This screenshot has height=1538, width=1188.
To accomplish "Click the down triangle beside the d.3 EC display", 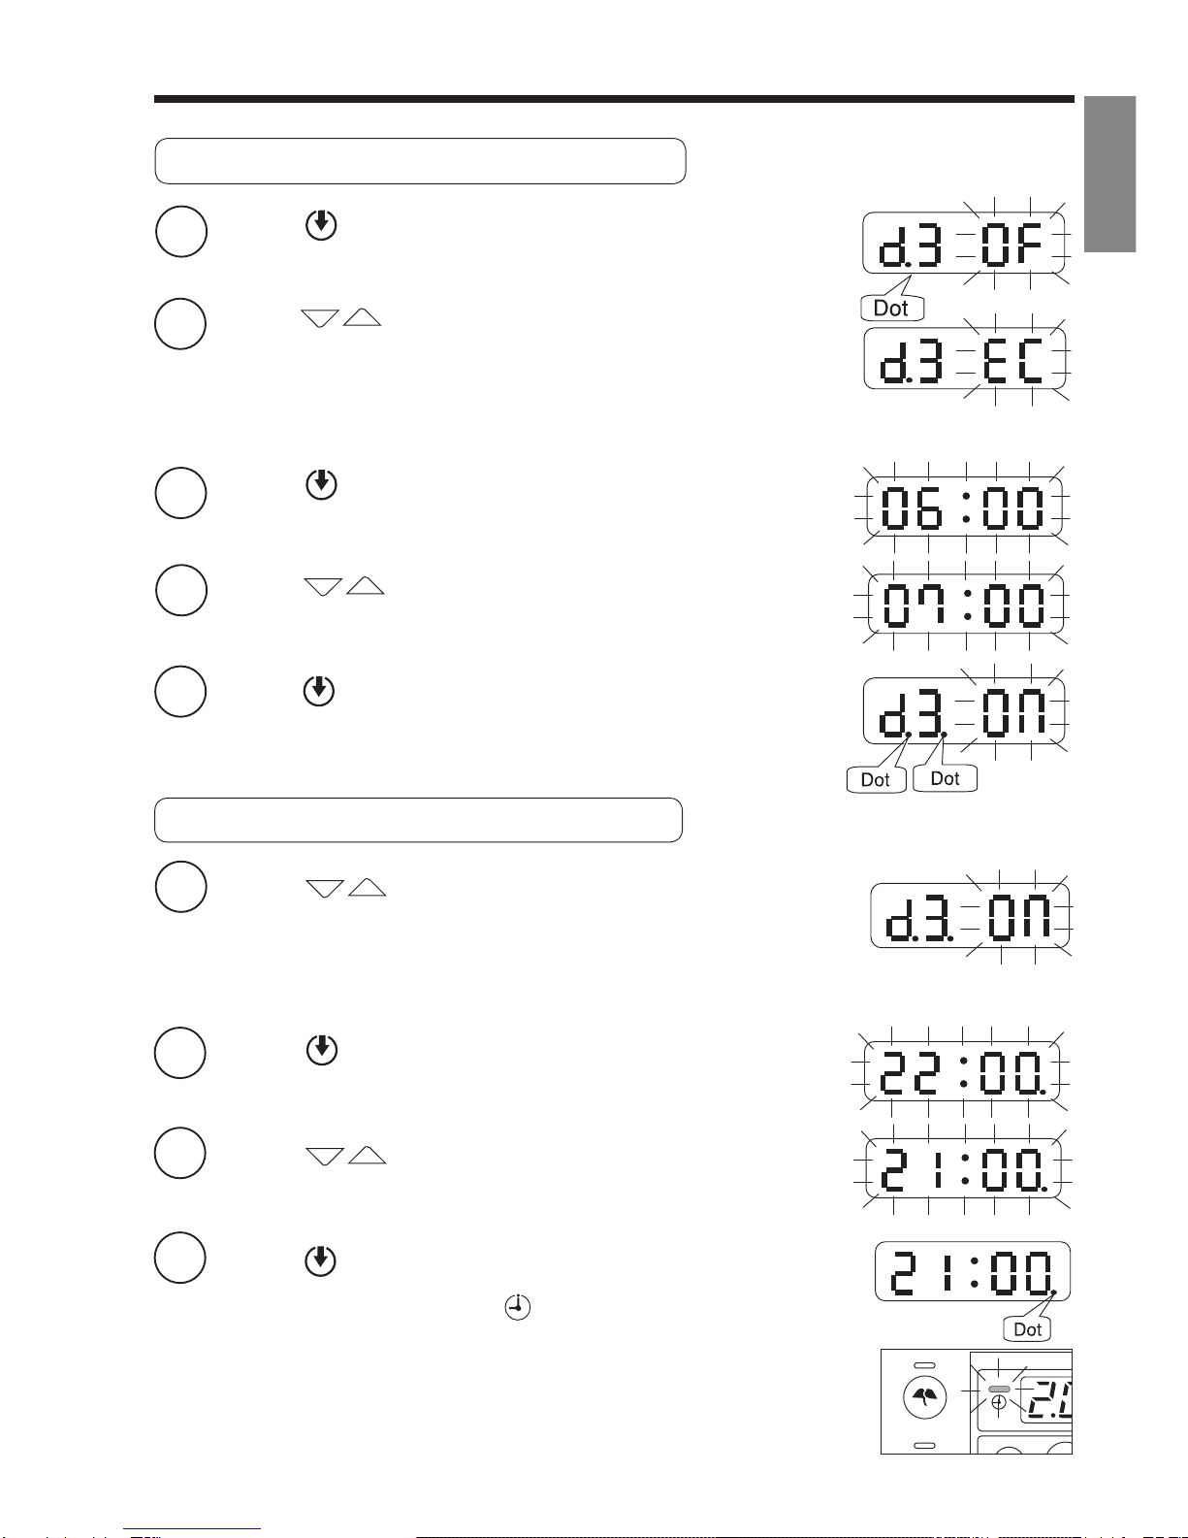I will (320, 318).
